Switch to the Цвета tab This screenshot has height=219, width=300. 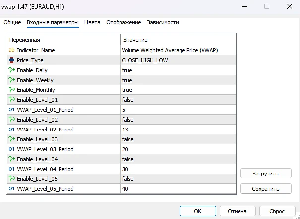[92, 22]
